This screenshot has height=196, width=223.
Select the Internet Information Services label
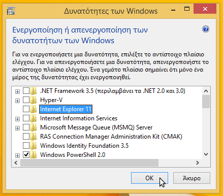(x=79, y=118)
